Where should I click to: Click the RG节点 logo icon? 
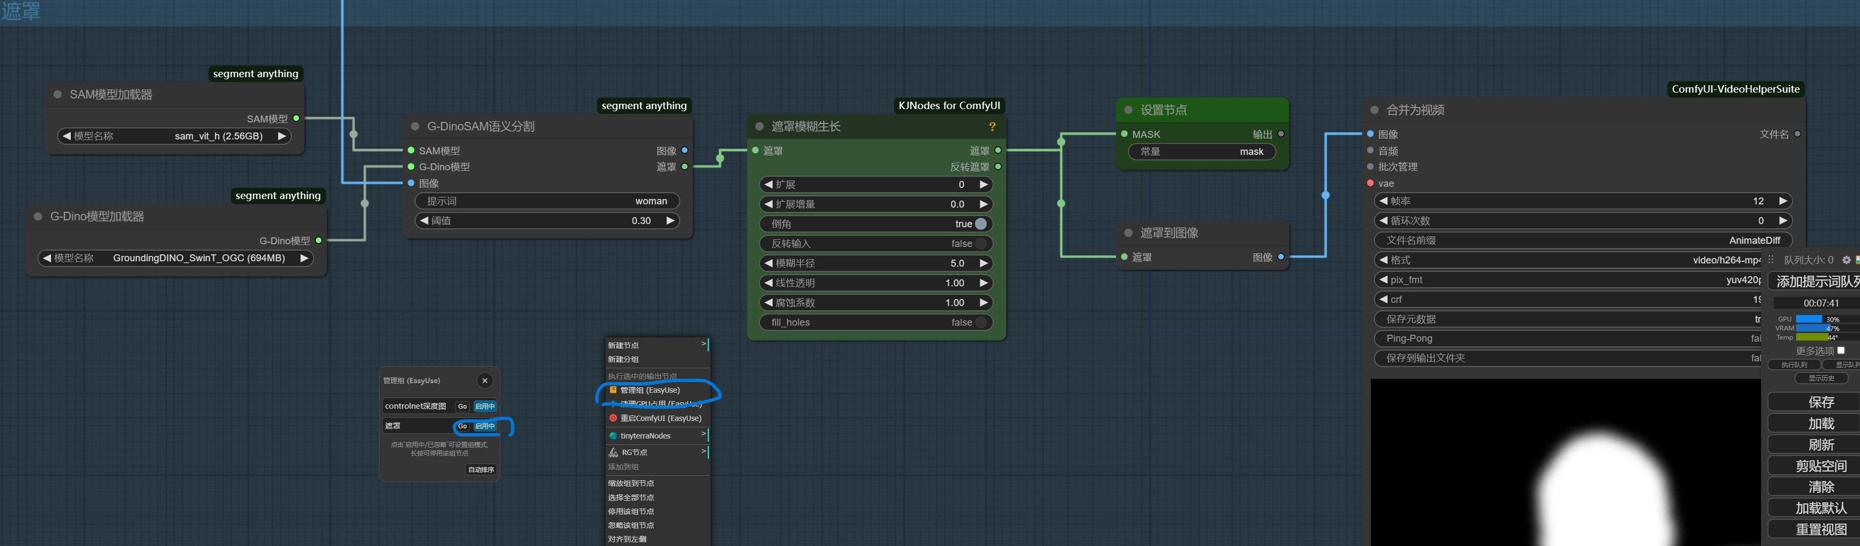pos(613,453)
